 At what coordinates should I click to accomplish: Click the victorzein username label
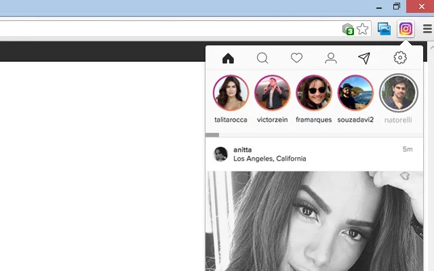click(273, 119)
